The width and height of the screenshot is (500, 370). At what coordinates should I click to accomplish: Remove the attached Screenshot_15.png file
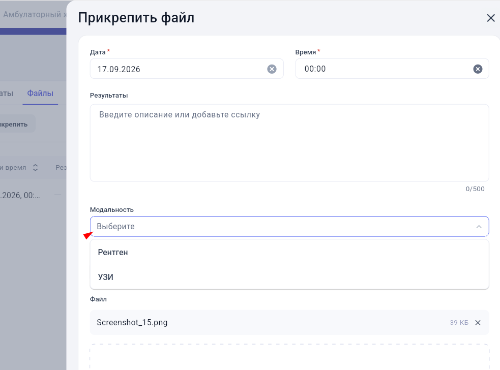(478, 323)
